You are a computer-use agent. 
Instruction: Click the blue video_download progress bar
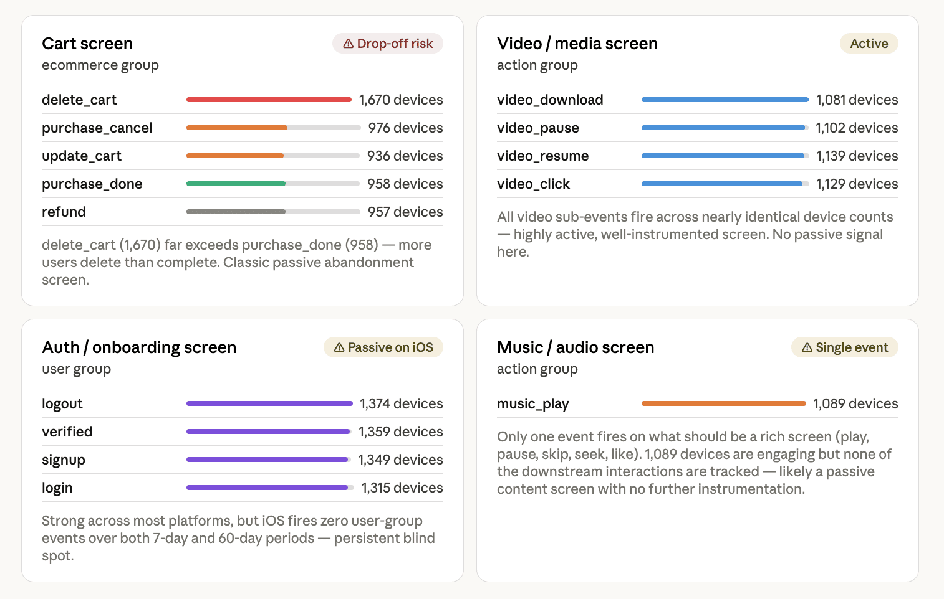tap(725, 100)
